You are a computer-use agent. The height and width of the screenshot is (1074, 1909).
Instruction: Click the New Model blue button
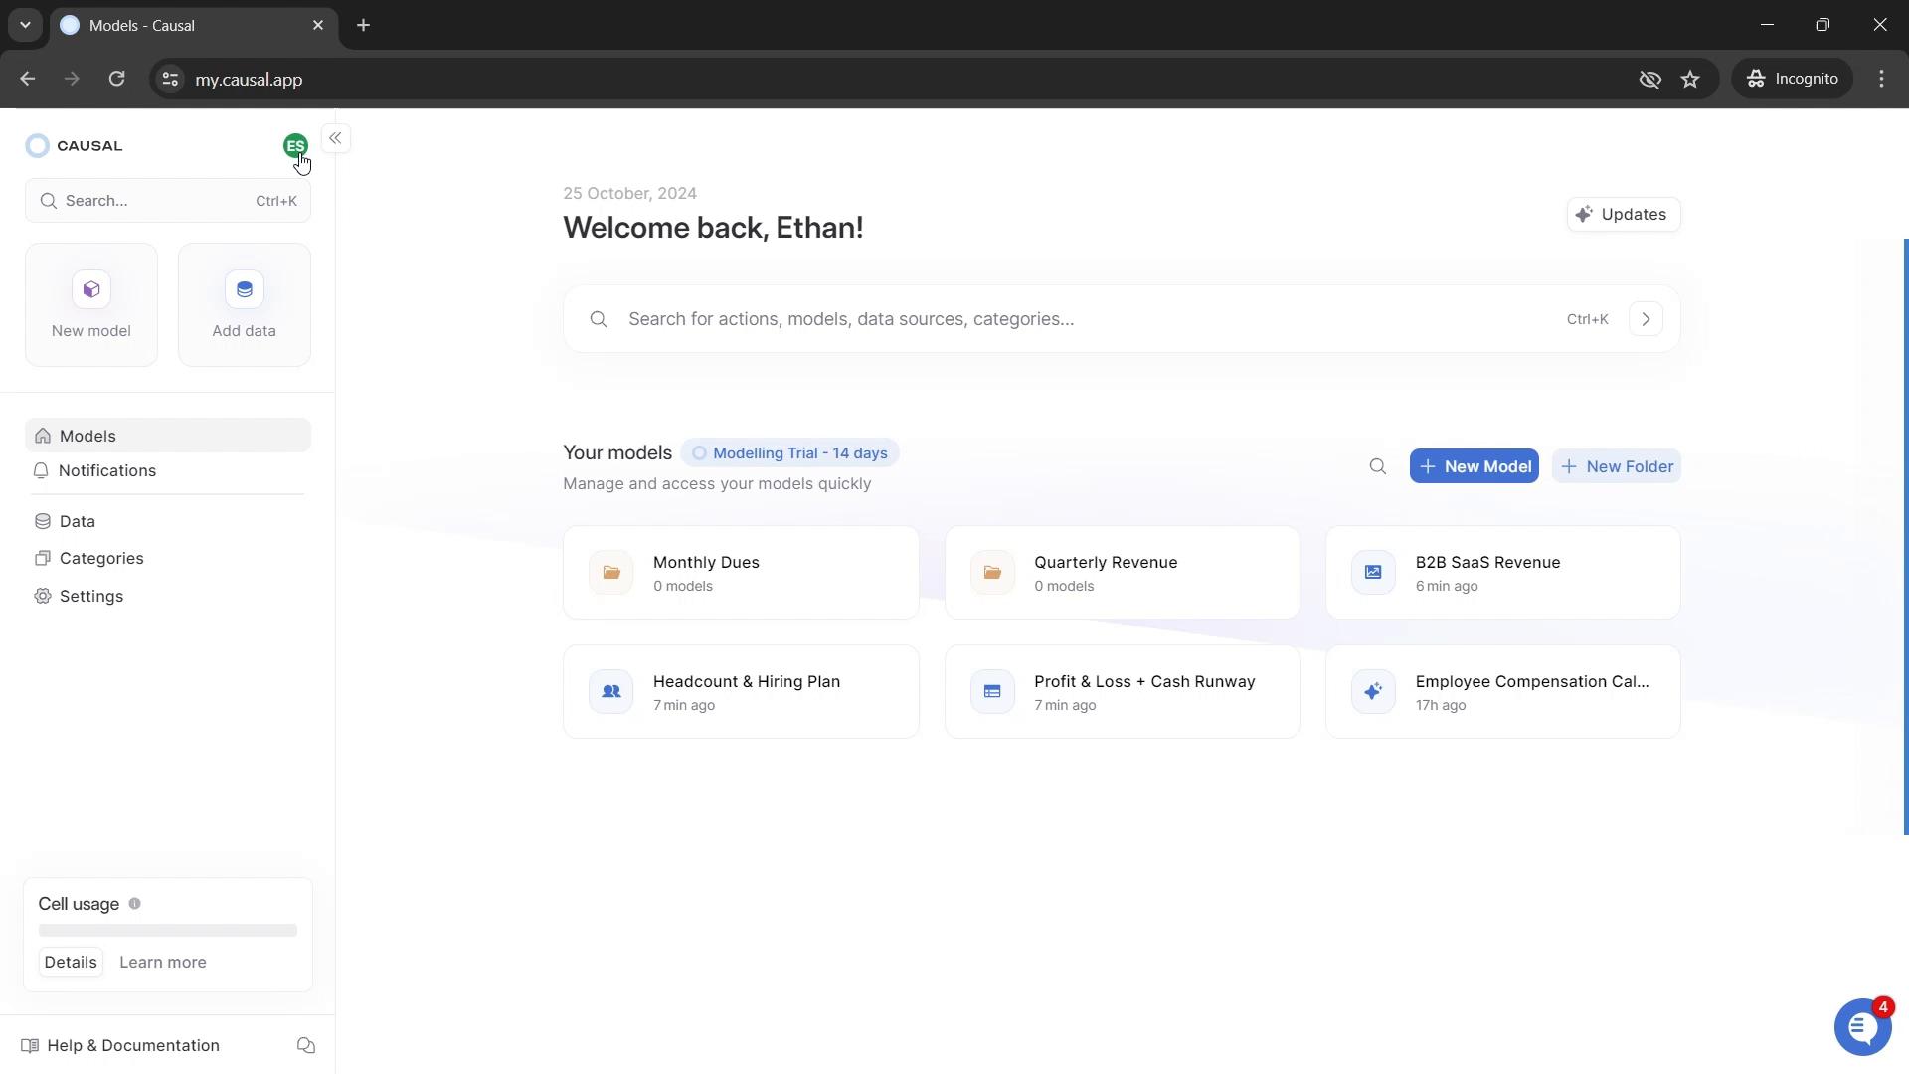(1474, 465)
